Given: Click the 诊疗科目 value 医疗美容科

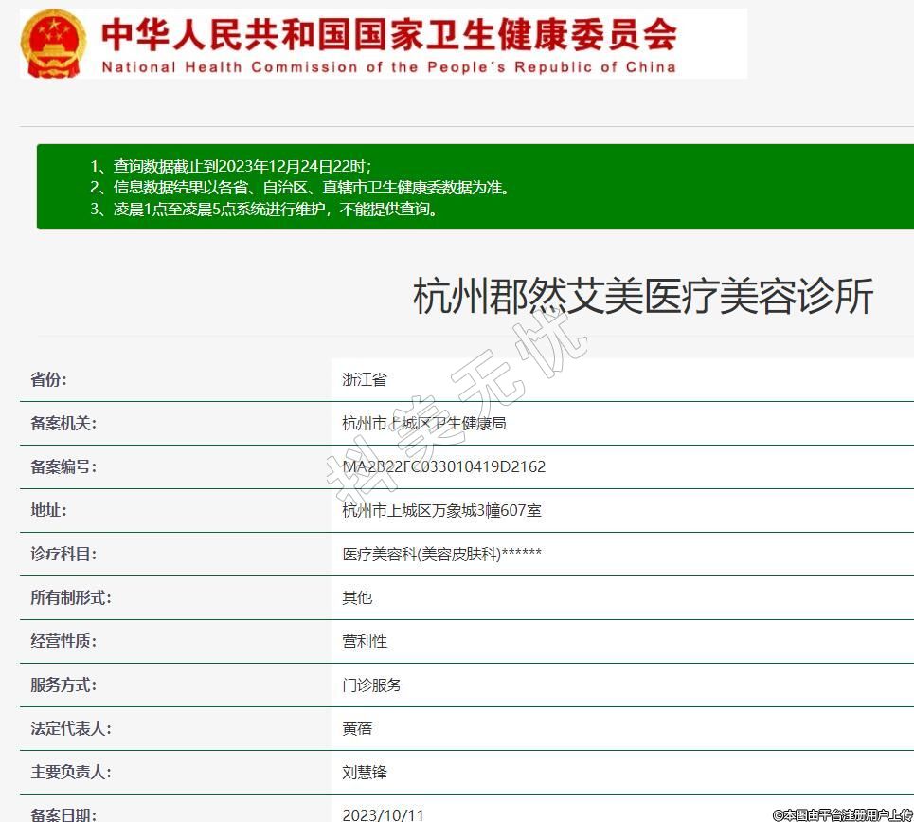Looking at the screenshot, I should tap(441, 554).
